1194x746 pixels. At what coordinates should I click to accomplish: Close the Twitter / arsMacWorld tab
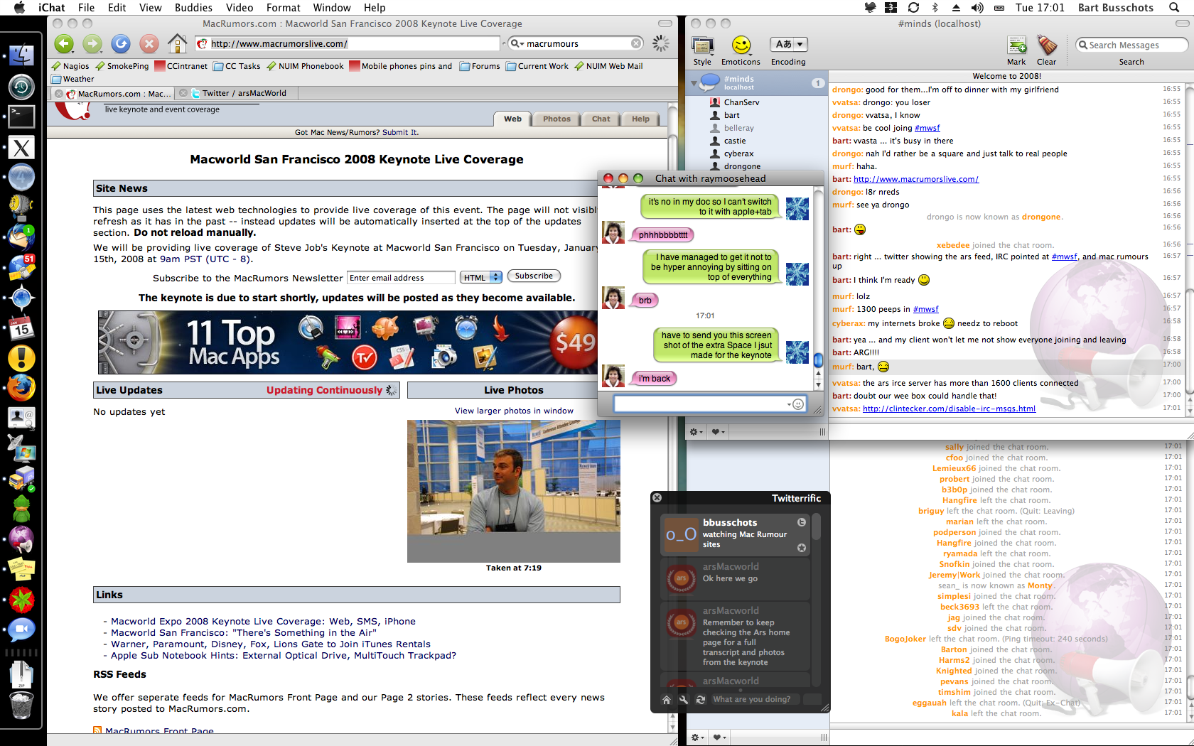pos(183,93)
